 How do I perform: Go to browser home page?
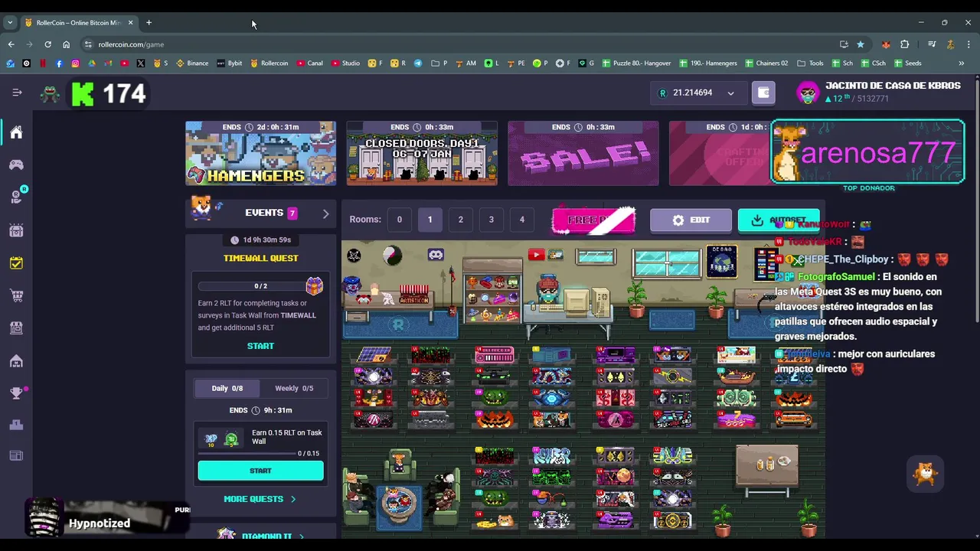[66, 44]
